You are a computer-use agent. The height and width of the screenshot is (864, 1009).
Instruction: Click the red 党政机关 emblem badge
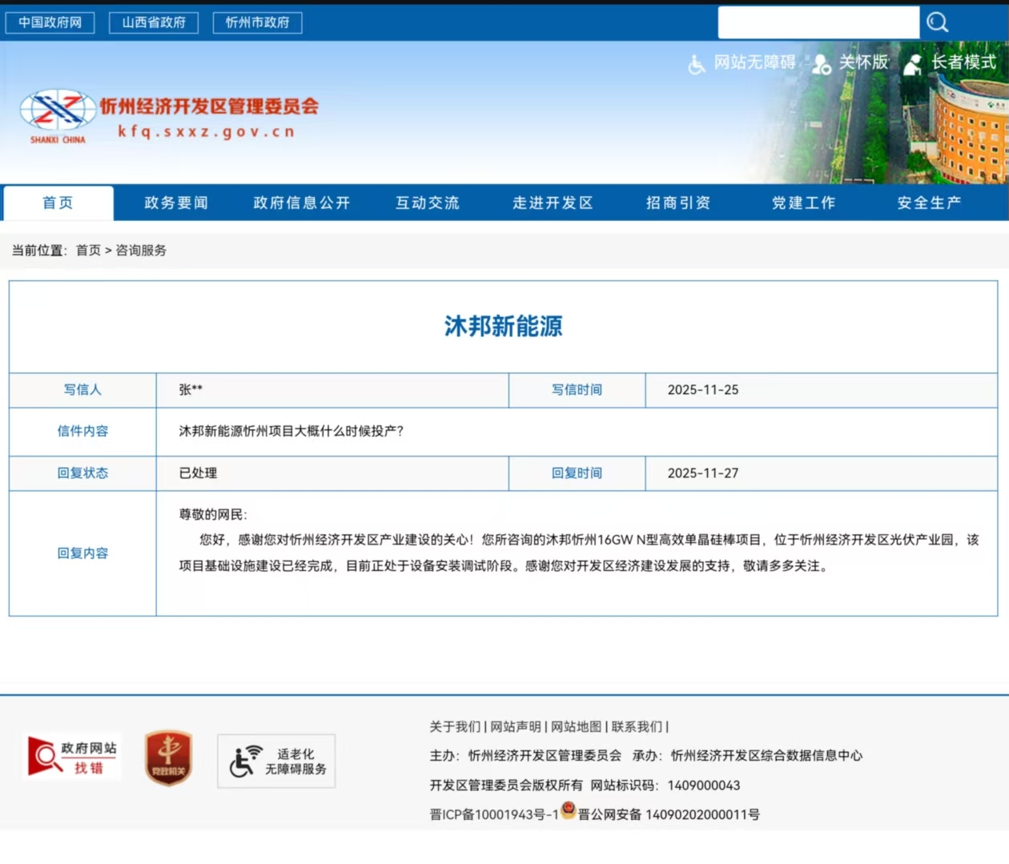point(168,758)
